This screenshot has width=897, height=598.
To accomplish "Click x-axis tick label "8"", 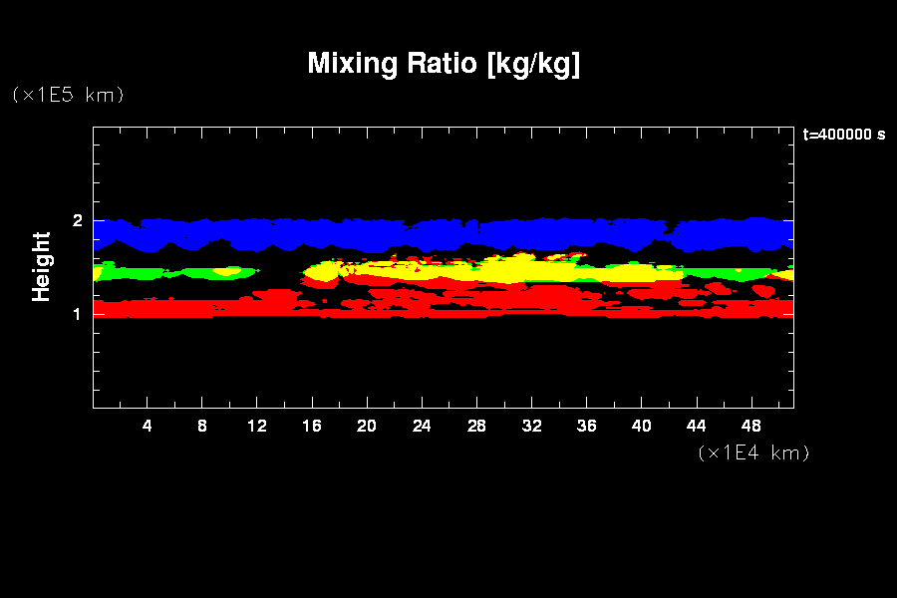I will [x=202, y=426].
